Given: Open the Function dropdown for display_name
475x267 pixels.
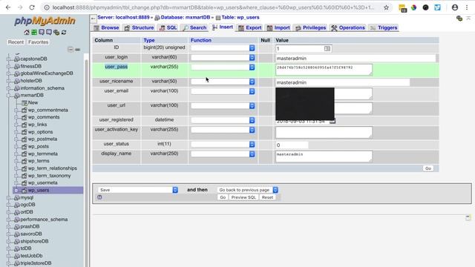Looking at the screenshot, I should [223, 154].
